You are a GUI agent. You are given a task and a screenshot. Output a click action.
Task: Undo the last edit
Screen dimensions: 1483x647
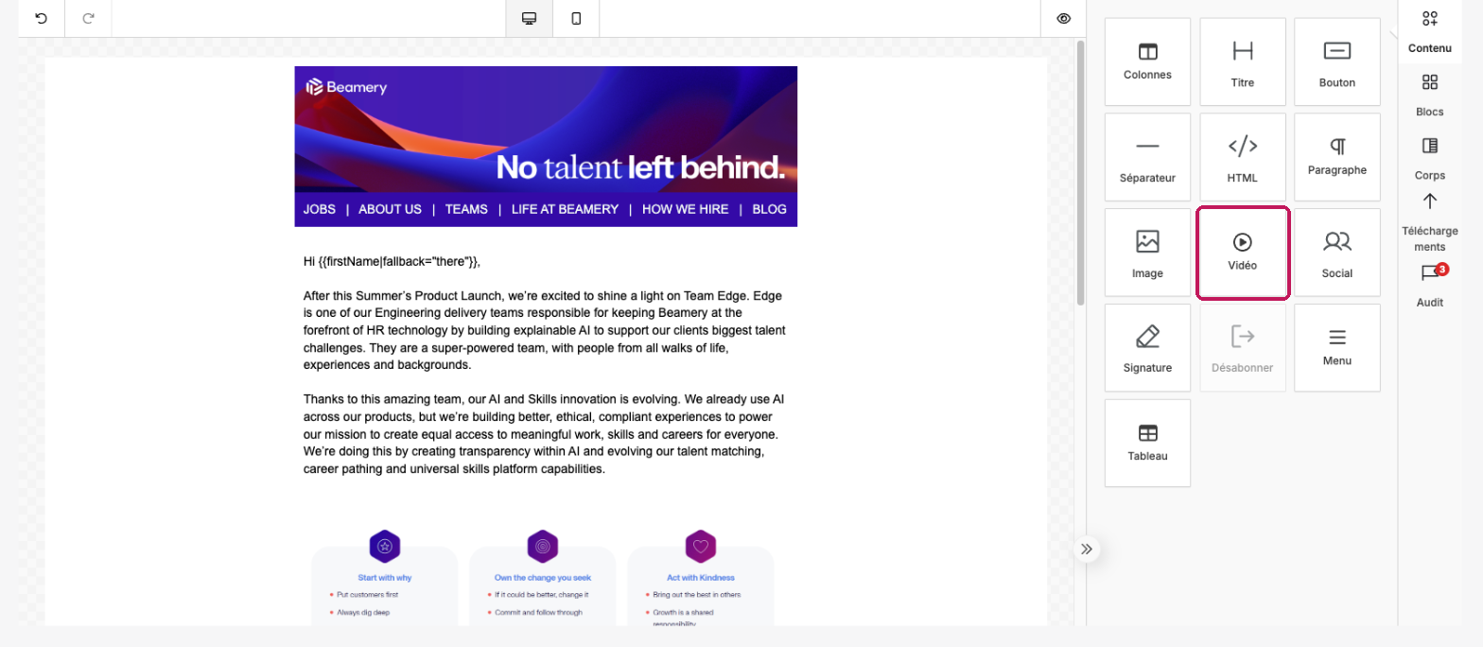[42, 18]
